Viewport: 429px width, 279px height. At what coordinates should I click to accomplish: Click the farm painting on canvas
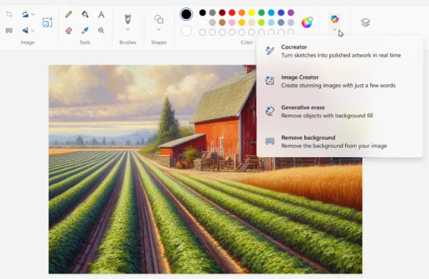[206, 169]
